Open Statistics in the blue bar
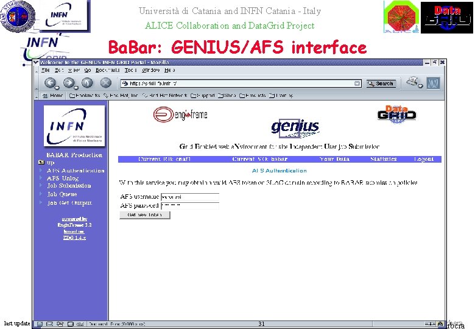475x329 pixels. click(384, 159)
